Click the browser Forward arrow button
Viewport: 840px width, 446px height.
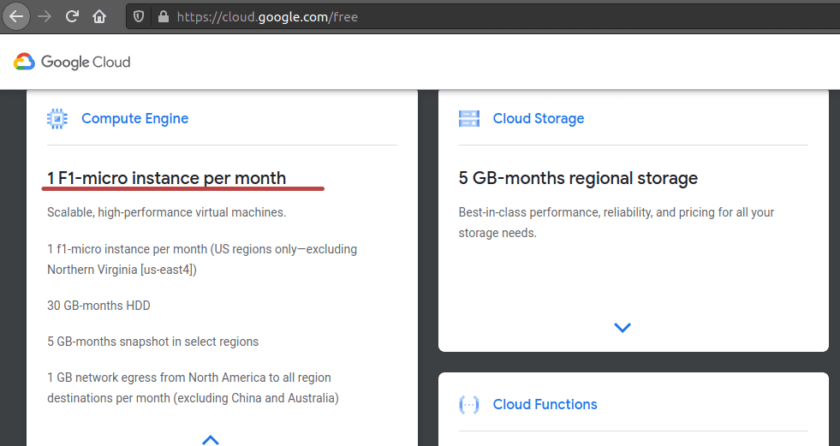tap(45, 16)
